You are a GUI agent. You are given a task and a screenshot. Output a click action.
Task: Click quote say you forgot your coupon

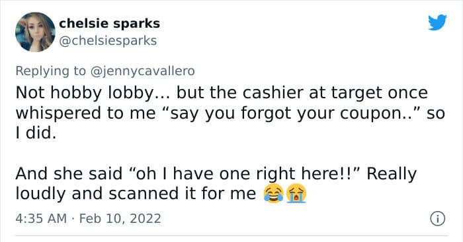coord(295,113)
